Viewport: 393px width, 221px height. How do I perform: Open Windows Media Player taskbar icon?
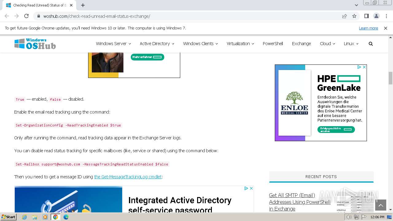45,217
